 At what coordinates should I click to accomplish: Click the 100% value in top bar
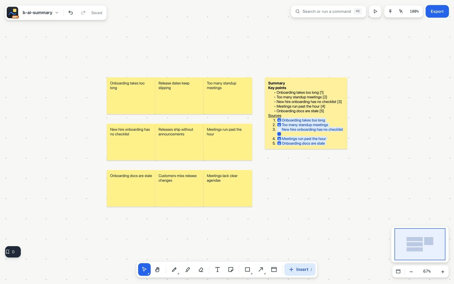pyautogui.click(x=414, y=11)
